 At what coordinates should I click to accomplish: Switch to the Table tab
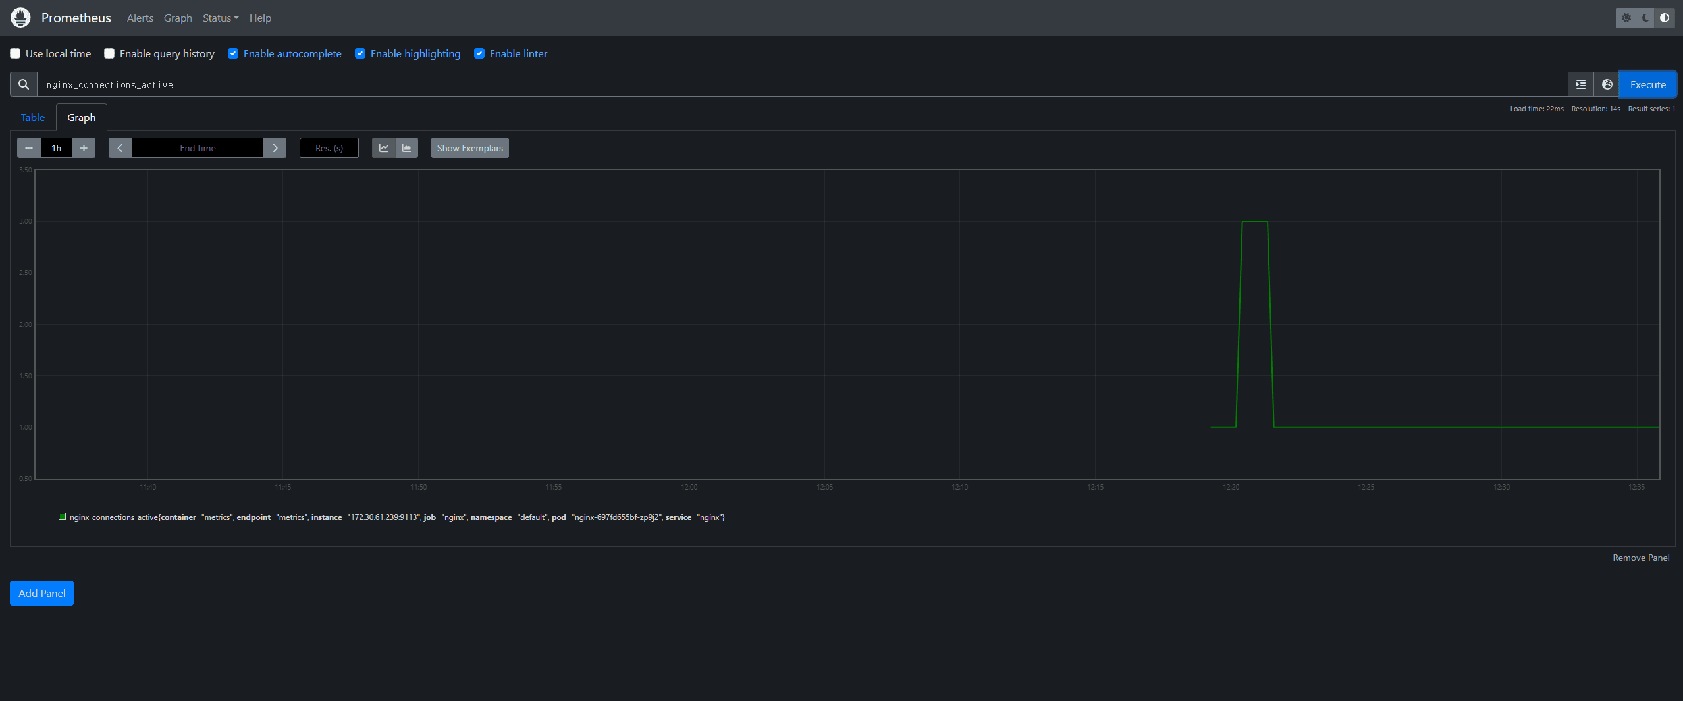pyautogui.click(x=33, y=117)
